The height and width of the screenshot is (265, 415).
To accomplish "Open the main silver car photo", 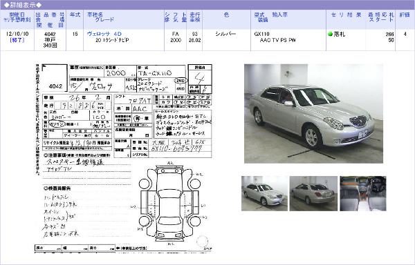I will coord(313,113).
